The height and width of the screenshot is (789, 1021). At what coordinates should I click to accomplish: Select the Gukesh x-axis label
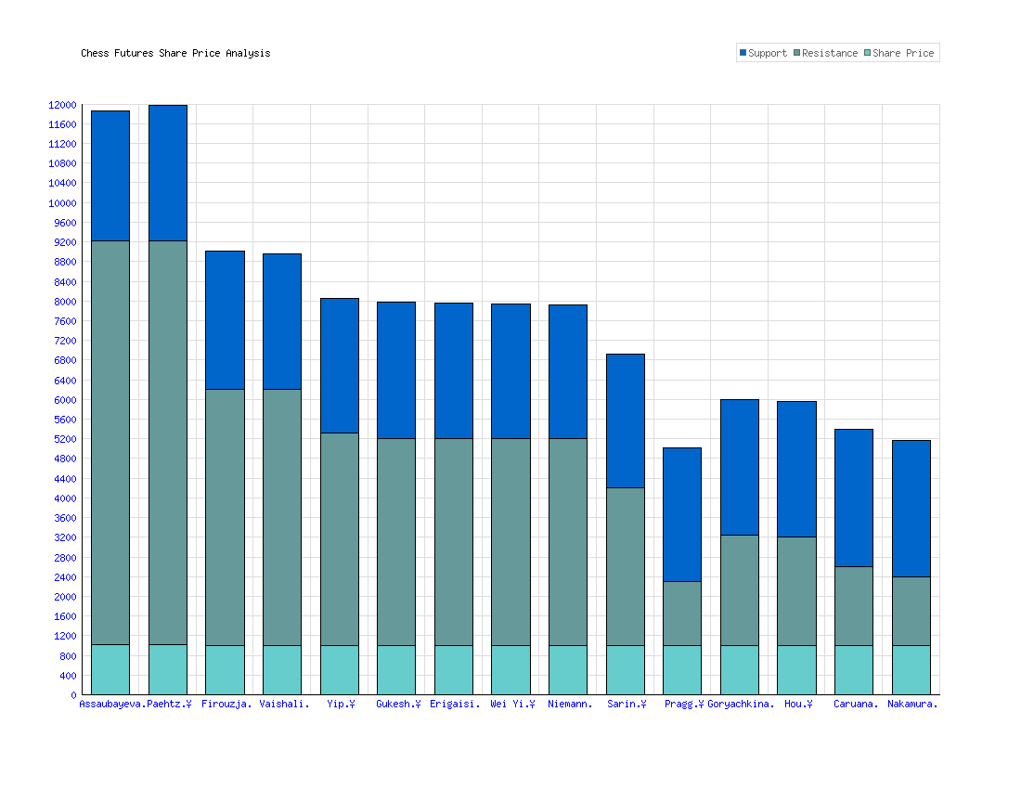398,704
